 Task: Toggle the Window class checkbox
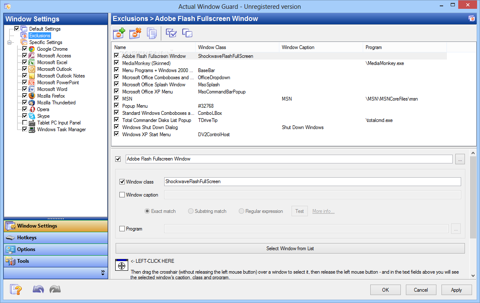[122, 182]
